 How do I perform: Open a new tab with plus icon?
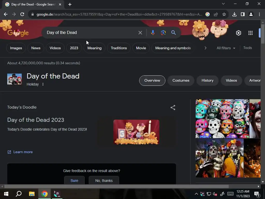point(70,4)
